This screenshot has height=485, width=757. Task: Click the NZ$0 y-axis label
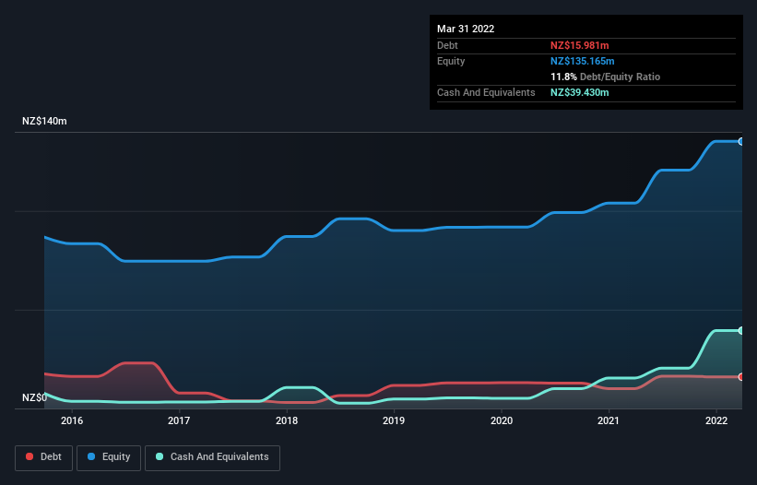(35, 397)
